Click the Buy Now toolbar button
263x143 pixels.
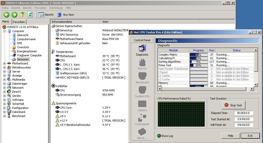click(x=66, y=15)
